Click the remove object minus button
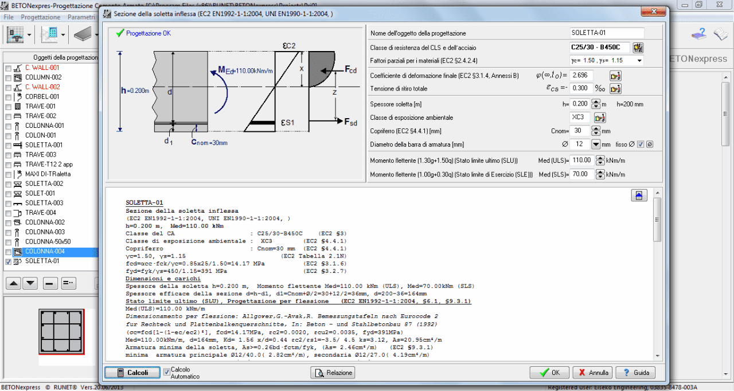Image resolution: width=734 pixels, height=391 pixels. (50, 283)
